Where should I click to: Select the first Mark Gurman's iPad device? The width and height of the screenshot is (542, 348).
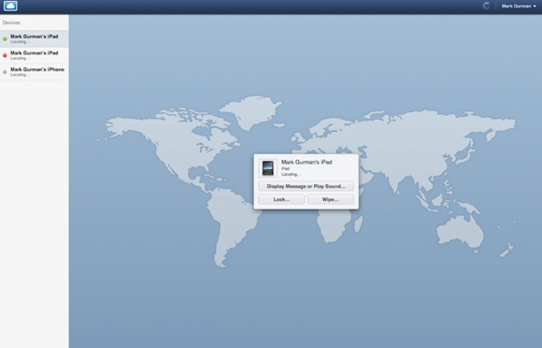coord(35,38)
